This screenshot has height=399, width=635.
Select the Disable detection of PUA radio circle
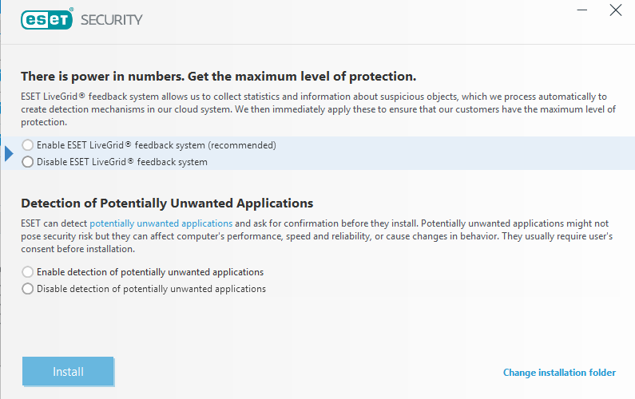click(28, 289)
